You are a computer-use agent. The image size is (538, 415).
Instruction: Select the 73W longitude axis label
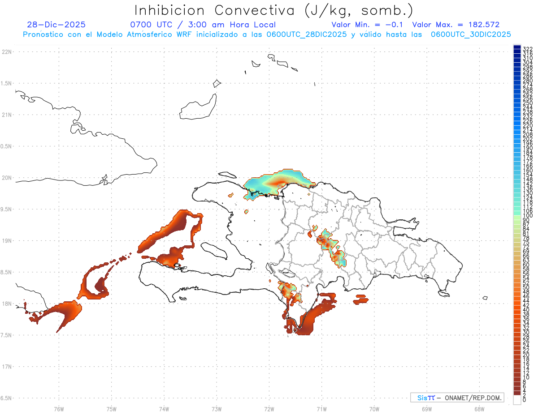click(x=217, y=409)
